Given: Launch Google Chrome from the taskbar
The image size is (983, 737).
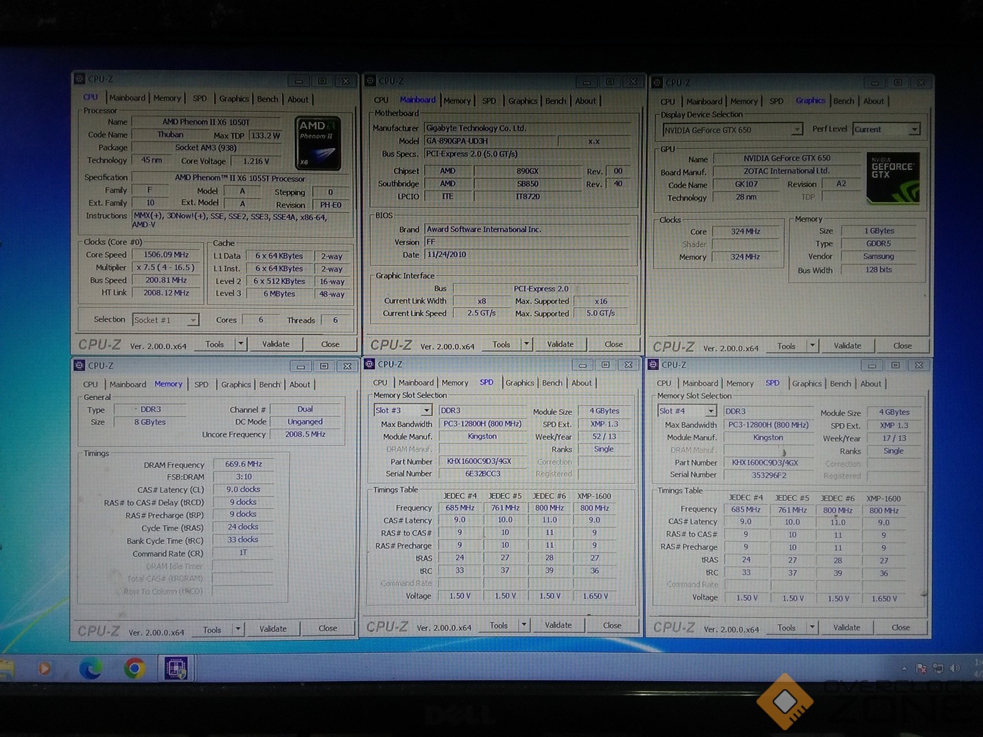Looking at the screenshot, I should coord(134,669).
